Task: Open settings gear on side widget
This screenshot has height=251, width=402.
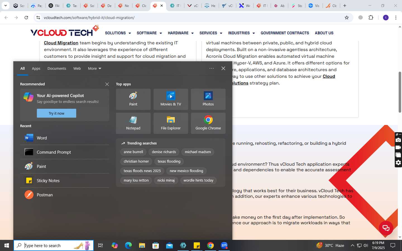Action: coord(398,163)
